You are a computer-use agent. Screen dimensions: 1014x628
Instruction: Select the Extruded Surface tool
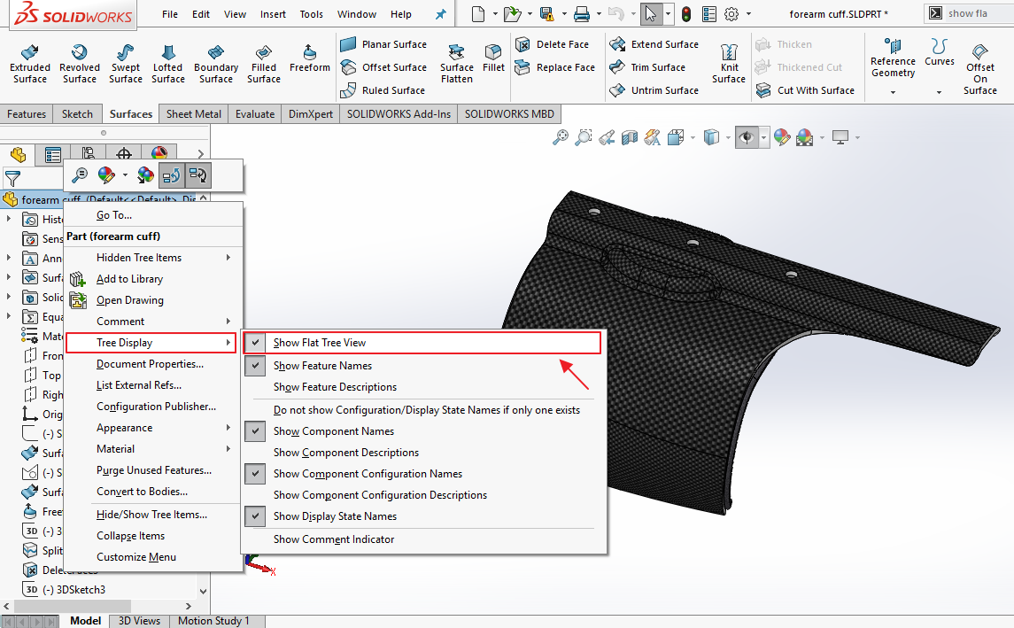tap(29, 63)
